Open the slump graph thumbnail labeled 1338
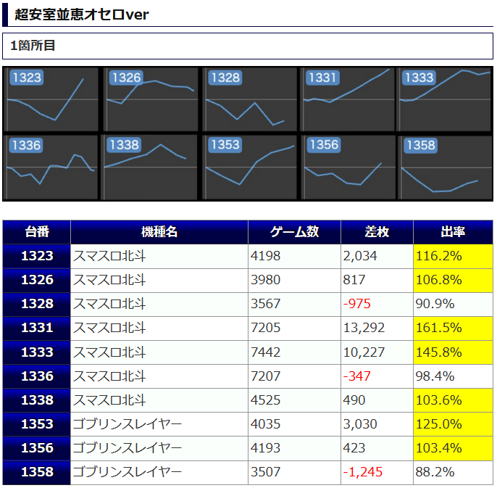Viewport: 497px width, 488px height. click(x=150, y=168)
